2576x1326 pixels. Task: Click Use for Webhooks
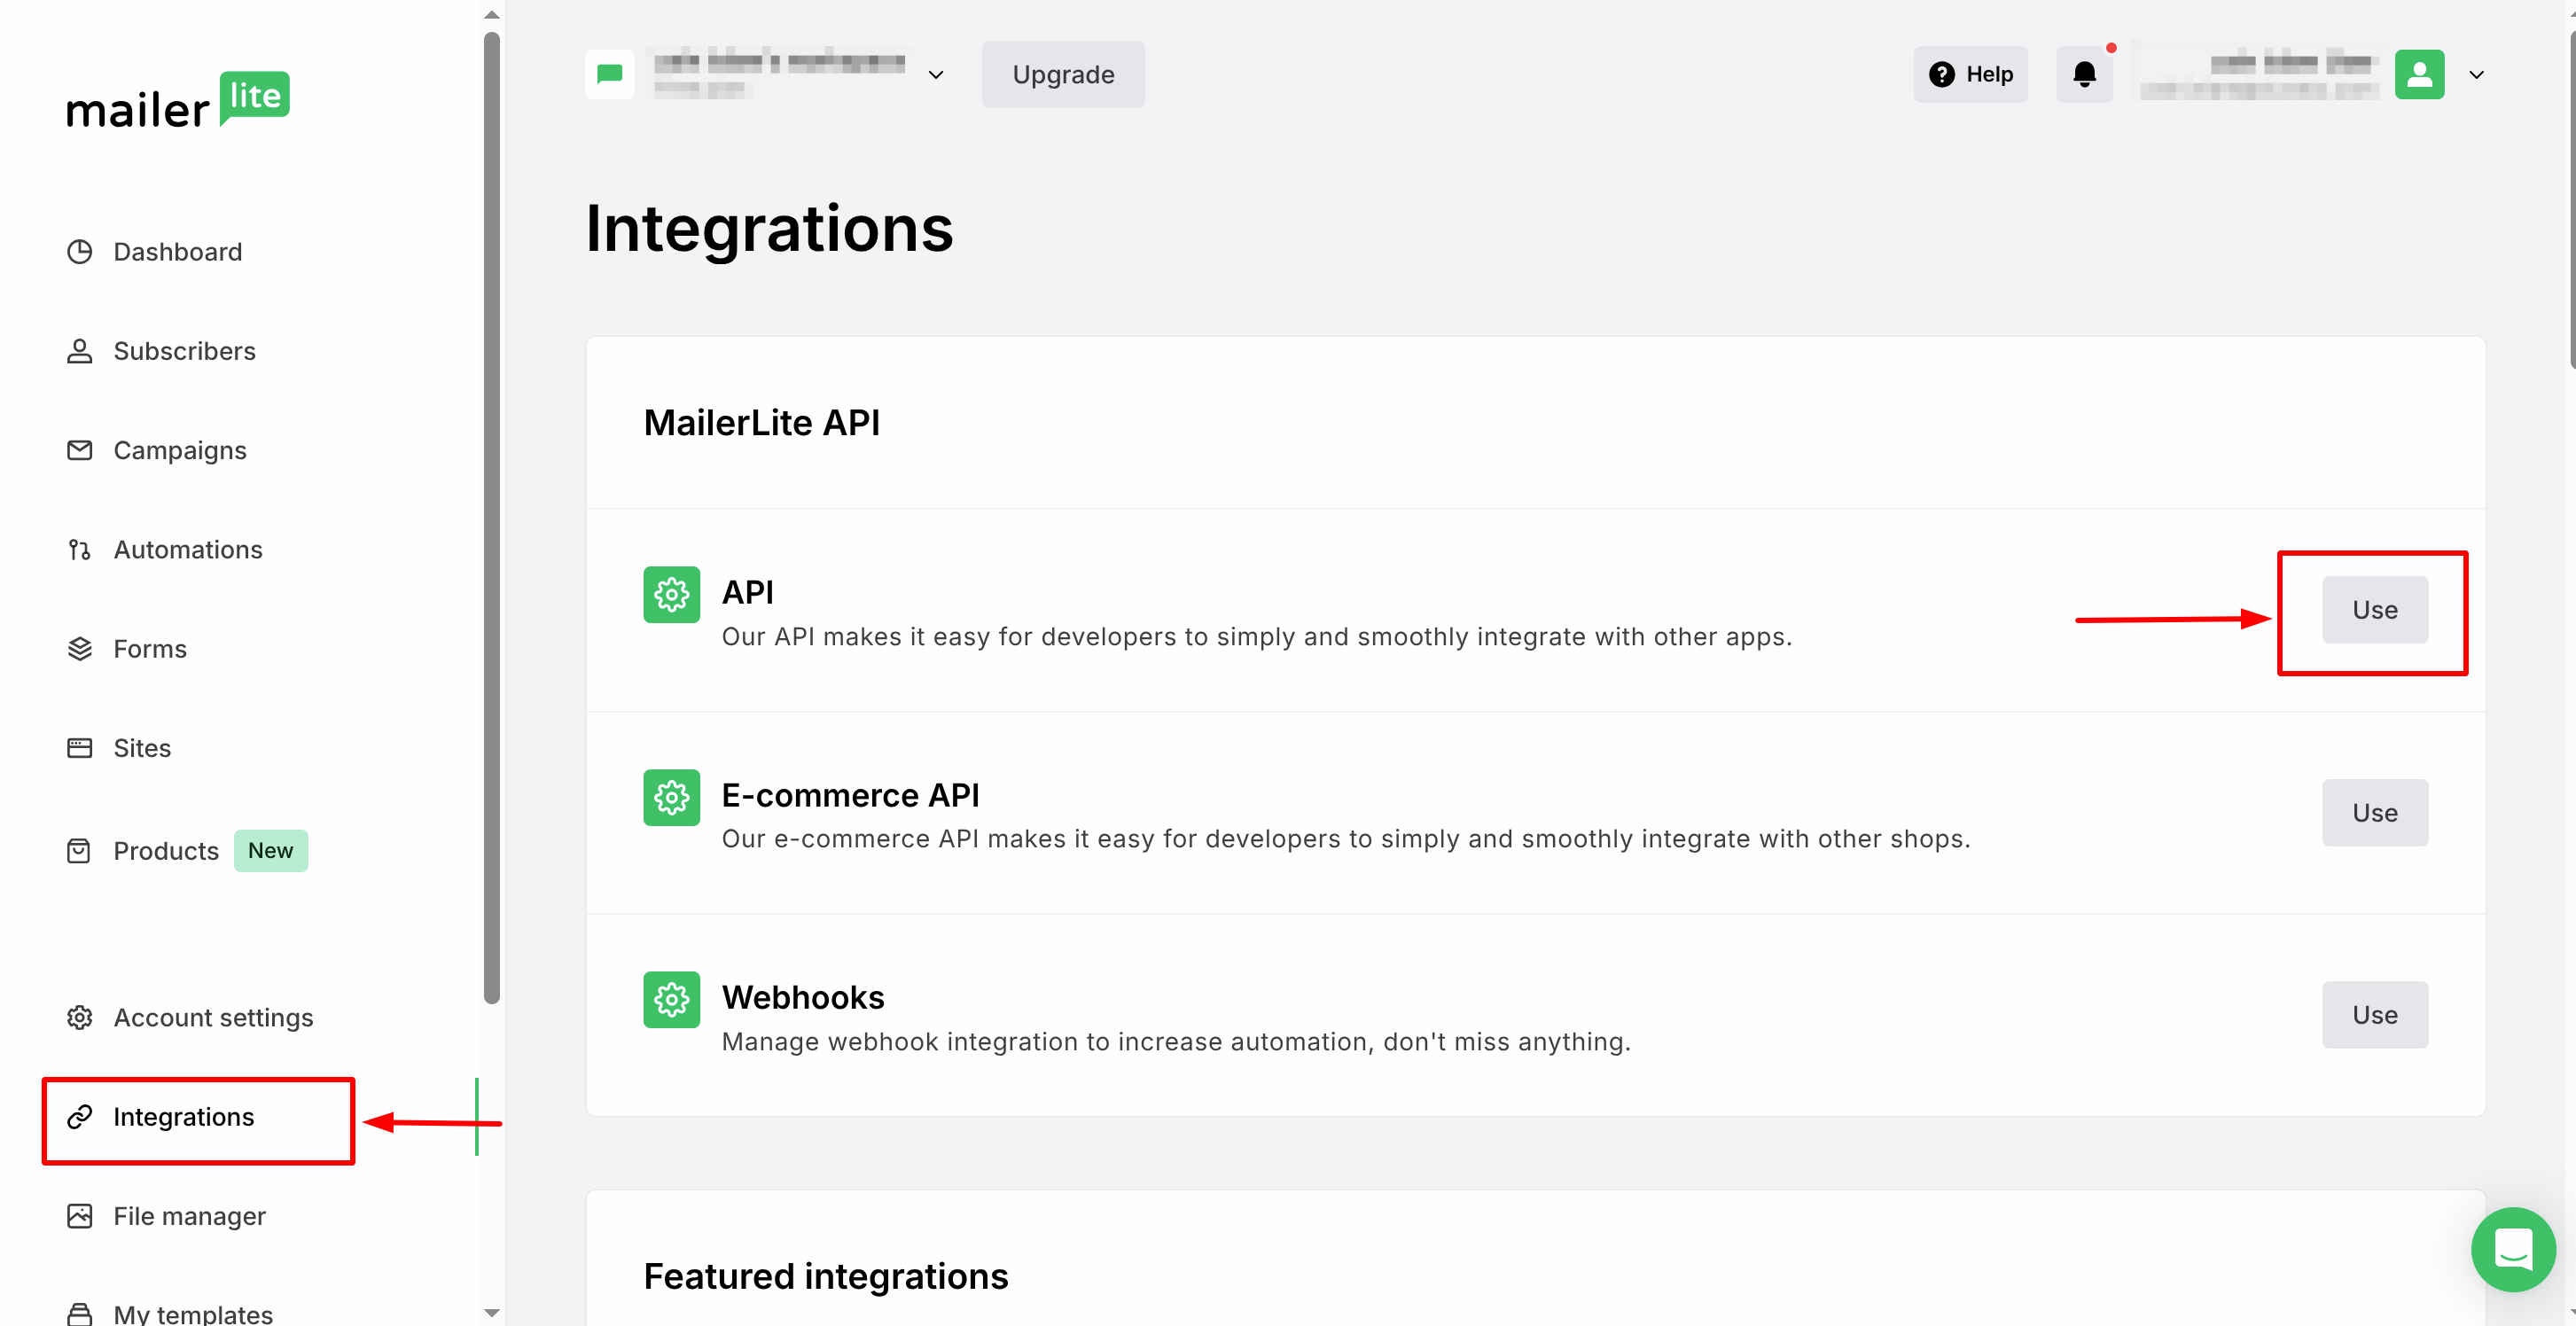coord(2375,1015)
